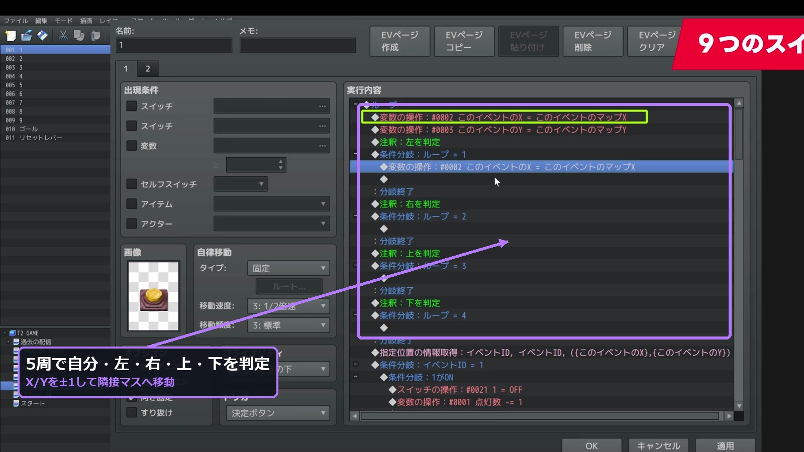The height and width of the screenshot is (452, 804).
Task: Select event 002 2 in the list
Action: click(x=55, y=59)
